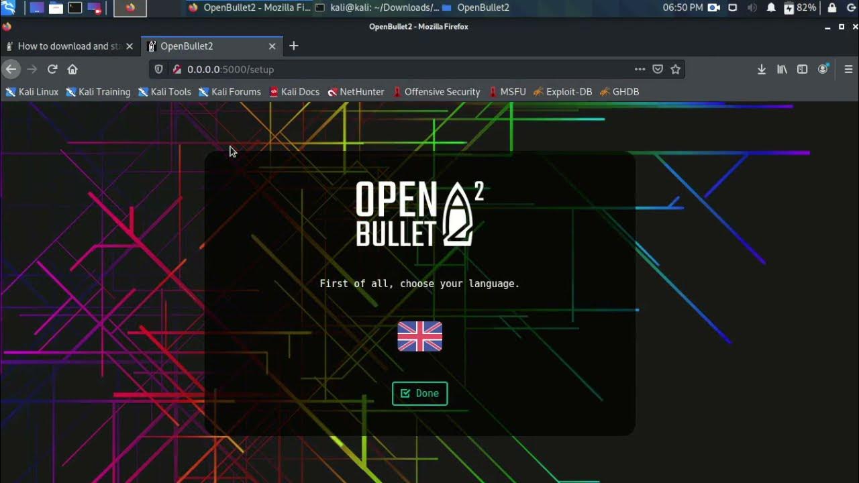Click the tracking protection shield icon
Screen dimensions: 859x483
(159, 69)
